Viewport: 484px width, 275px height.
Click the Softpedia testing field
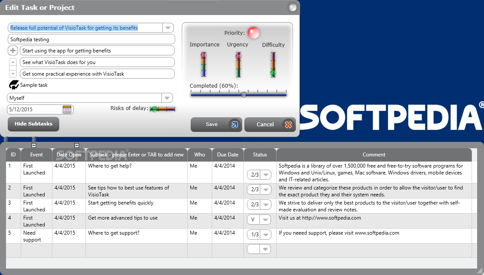[x=91, y=39]
